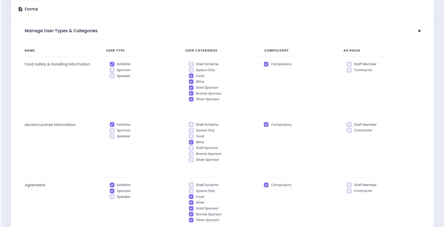Check Contractor role for Alcohol License Information
The image size is (444, 227).
click(349, 130)
